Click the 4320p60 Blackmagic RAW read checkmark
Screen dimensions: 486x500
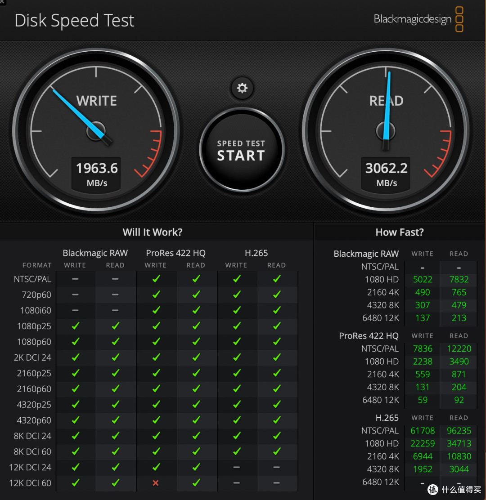(115, 420)
